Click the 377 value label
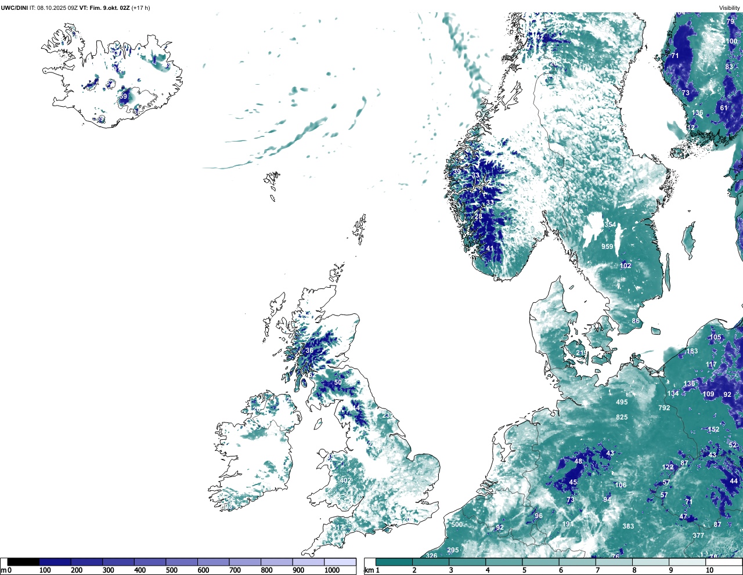Viewport: 743px width, 575px height. click(698, 536)
